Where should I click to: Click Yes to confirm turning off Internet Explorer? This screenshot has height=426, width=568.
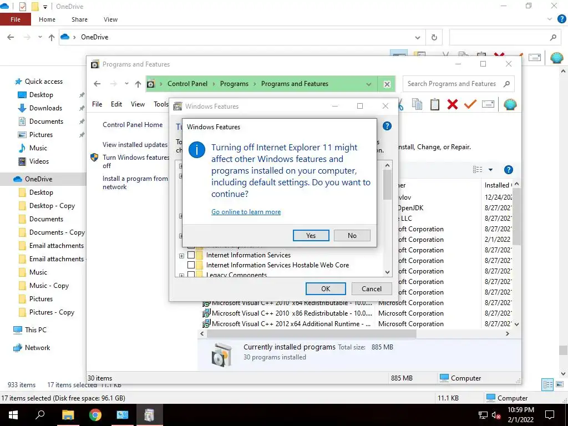pos(311,235)
